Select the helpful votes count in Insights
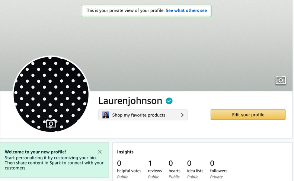 pyautogui.click(x=119, y=163)
